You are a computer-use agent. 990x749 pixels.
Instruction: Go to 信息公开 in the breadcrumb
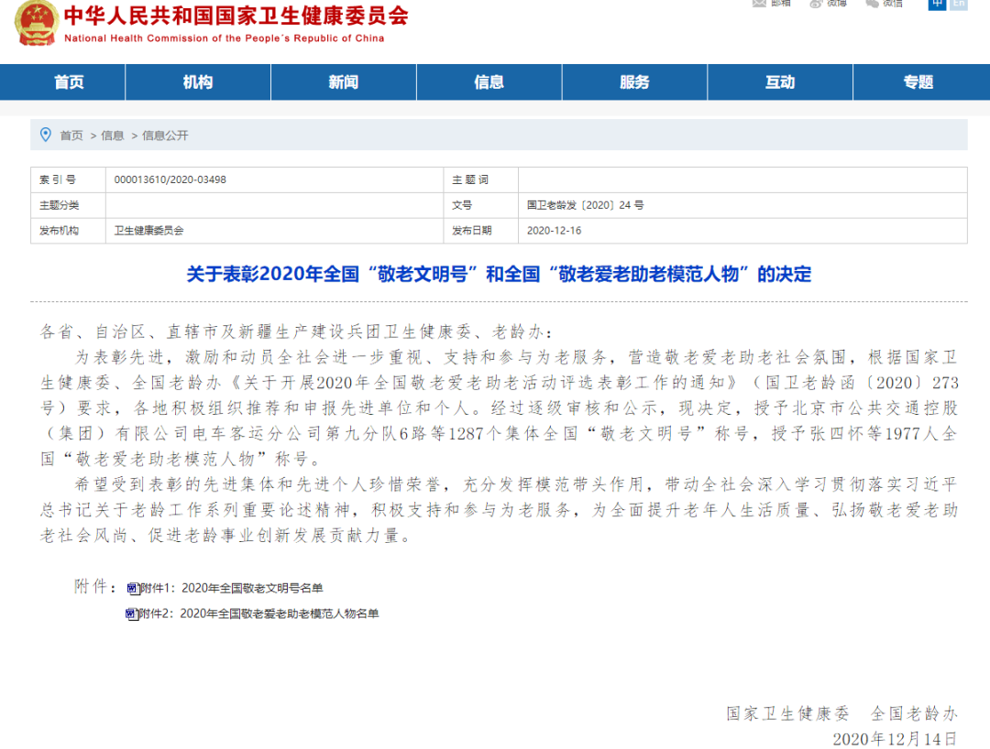165,136
